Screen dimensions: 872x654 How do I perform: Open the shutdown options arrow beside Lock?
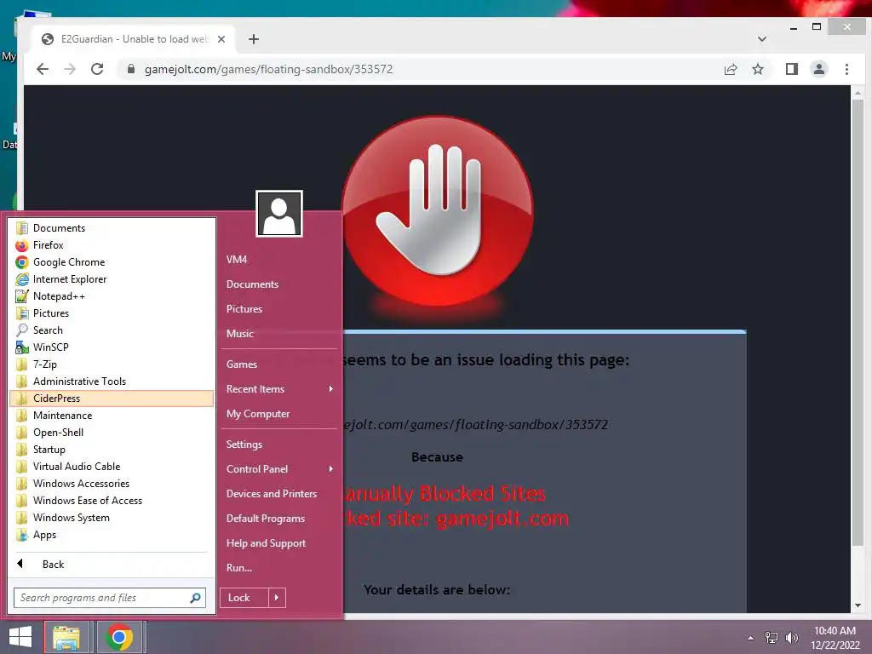click(277, 598)
